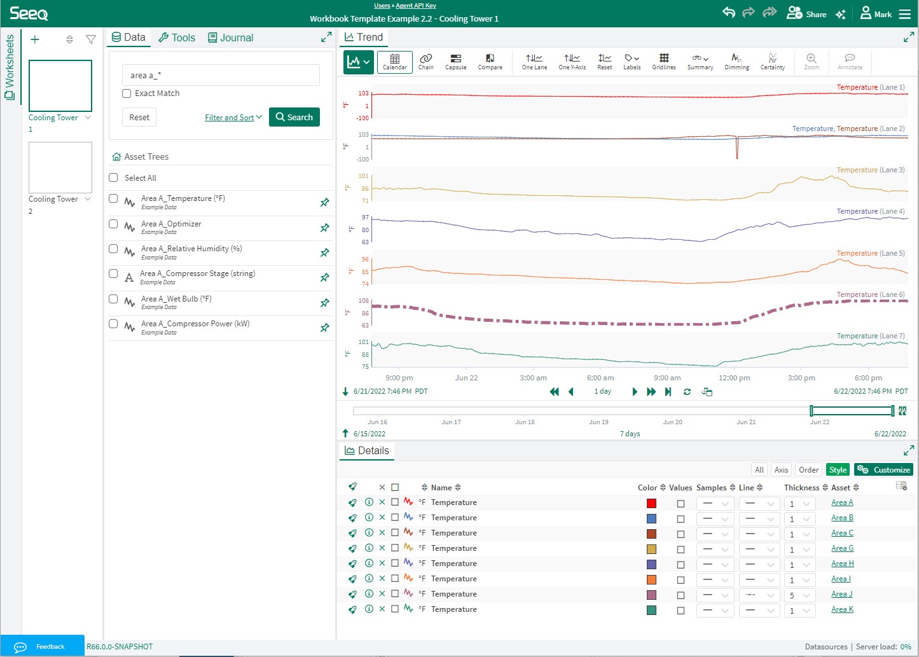Select the Area B Temperature row checkbox

point(395,518)
